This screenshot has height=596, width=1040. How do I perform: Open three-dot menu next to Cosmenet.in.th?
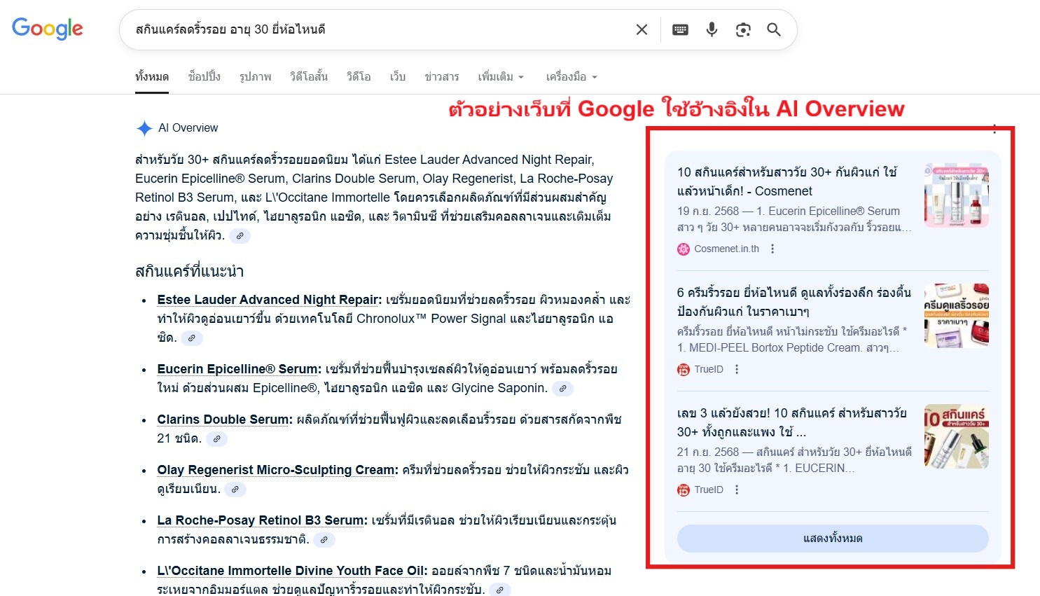click(x=772, y=249)
